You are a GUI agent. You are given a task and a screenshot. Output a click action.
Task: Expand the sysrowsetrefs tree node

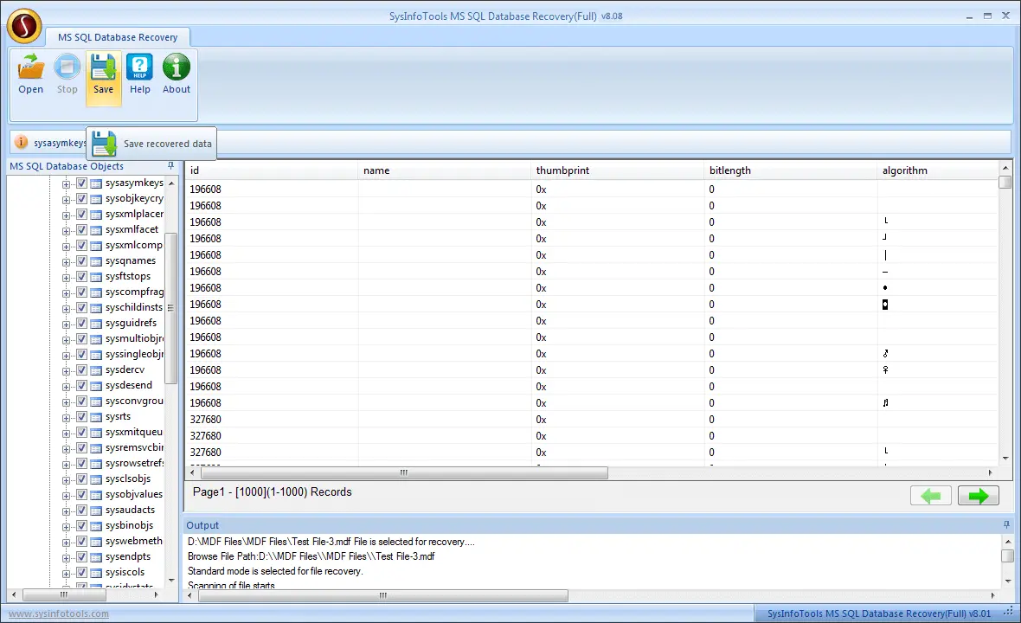(66, 465)
